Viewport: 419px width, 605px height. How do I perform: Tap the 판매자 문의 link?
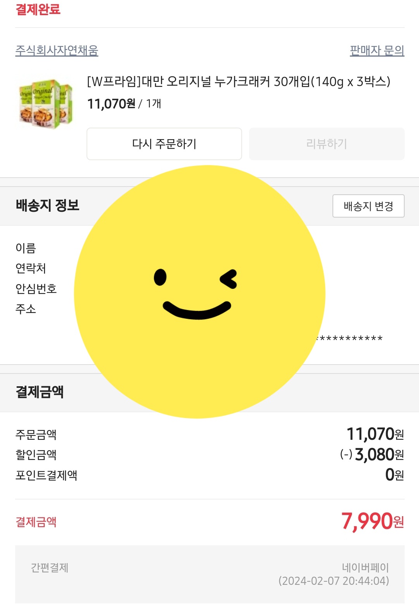pos(377,50)
